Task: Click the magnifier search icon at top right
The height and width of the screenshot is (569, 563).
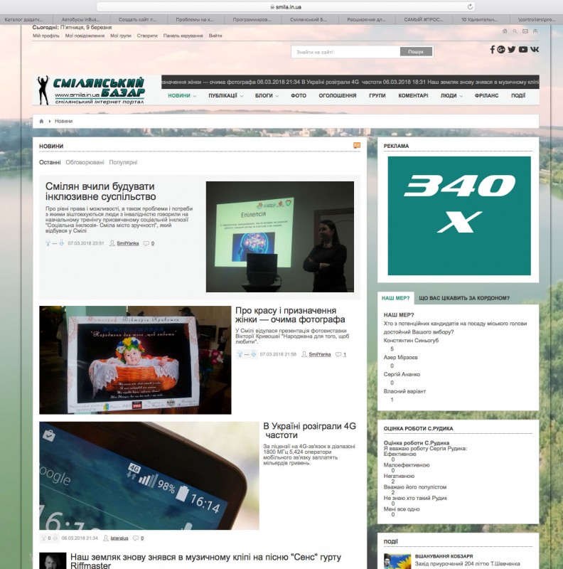Action: 515,31
